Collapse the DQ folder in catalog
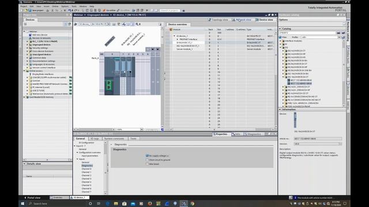 click(x=281, y=47)
